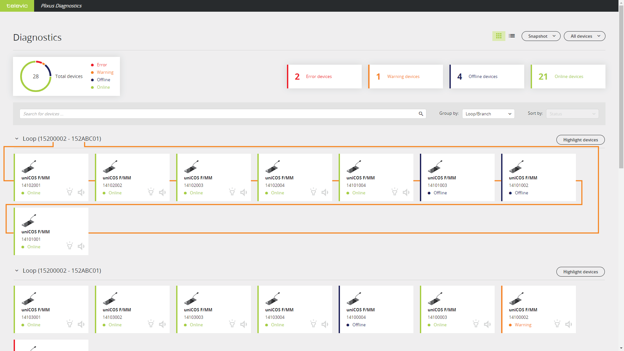Click light bulb icon on device 14102001
This screenshot has width=624, height=351.
click(70, 192)
